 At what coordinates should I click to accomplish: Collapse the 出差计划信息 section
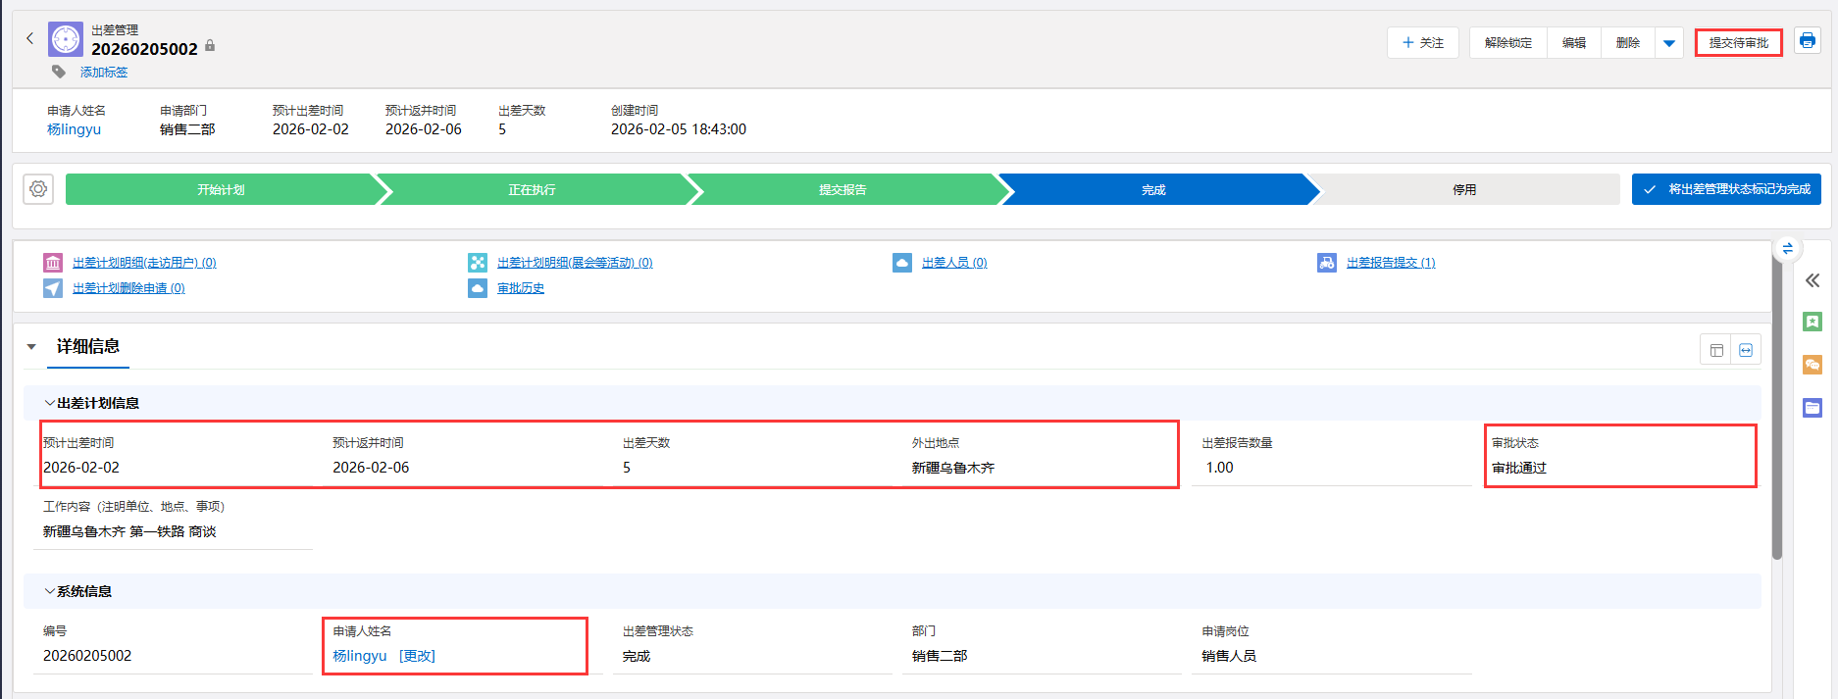coord(49,403)
